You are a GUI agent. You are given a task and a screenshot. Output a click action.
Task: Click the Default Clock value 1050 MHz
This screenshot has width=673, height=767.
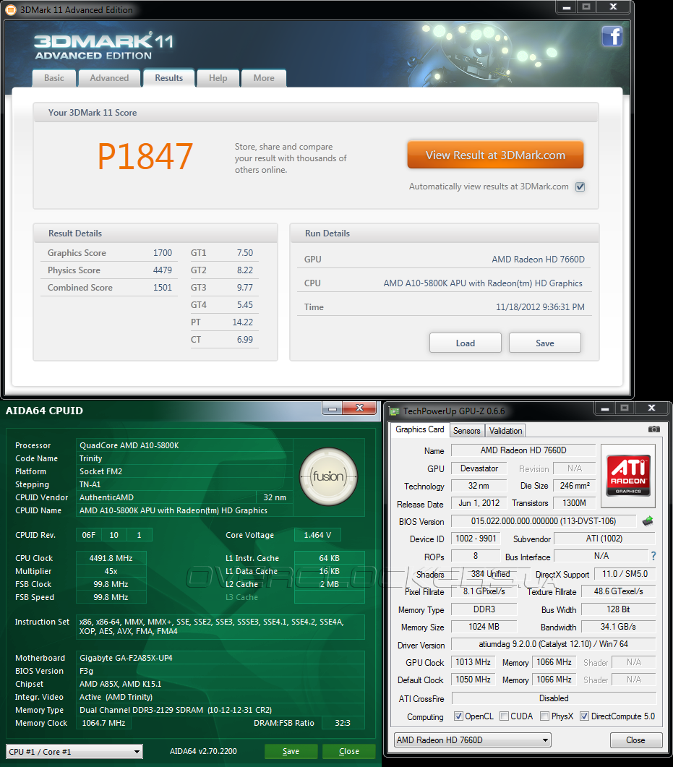coord(473,680)
